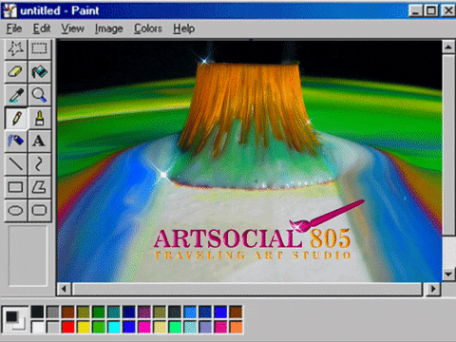Select the Magnifier tool
Viewport: 456px width, 342px height.
[x=39, y=95]
